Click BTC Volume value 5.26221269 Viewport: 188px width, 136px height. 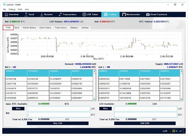click(159, 22)
